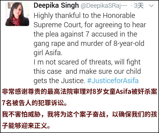Expand the tweet options chevron menu

pyautogui.click(x=151, y=6)
